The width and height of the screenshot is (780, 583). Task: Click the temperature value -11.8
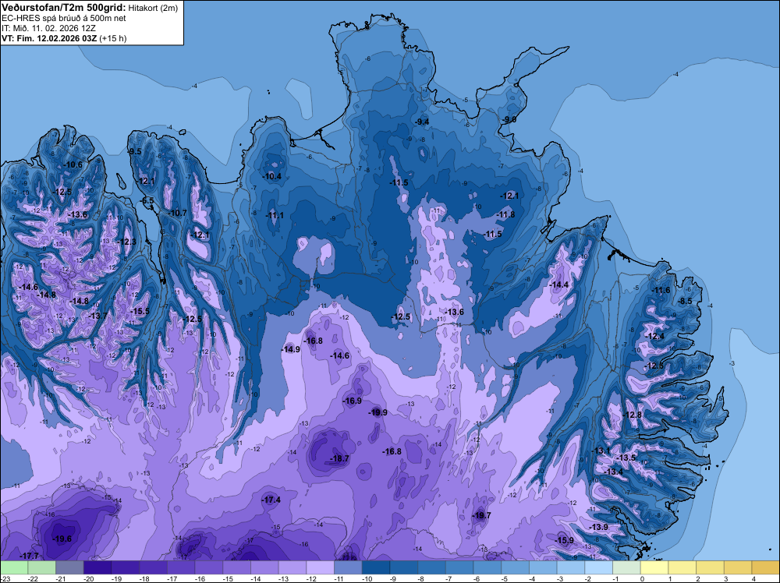coord(506,214)
